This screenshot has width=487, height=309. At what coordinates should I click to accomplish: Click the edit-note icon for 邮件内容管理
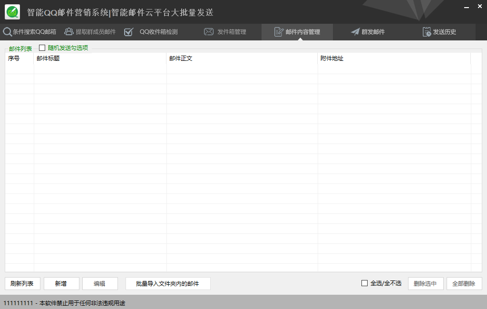(279, 32)
